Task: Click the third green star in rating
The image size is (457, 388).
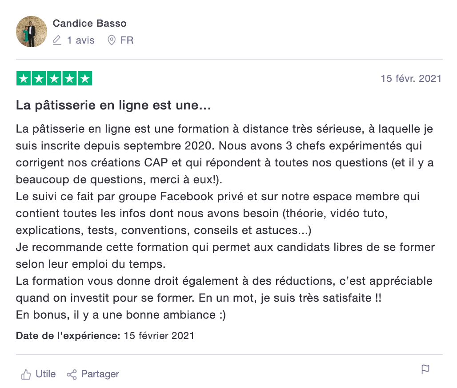Action: (x=54, y=78)
